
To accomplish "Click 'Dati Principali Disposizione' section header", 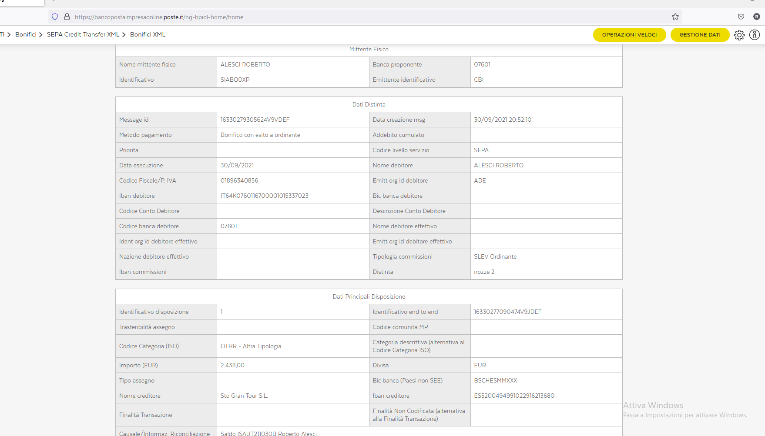I will click(x=369, y=297).
